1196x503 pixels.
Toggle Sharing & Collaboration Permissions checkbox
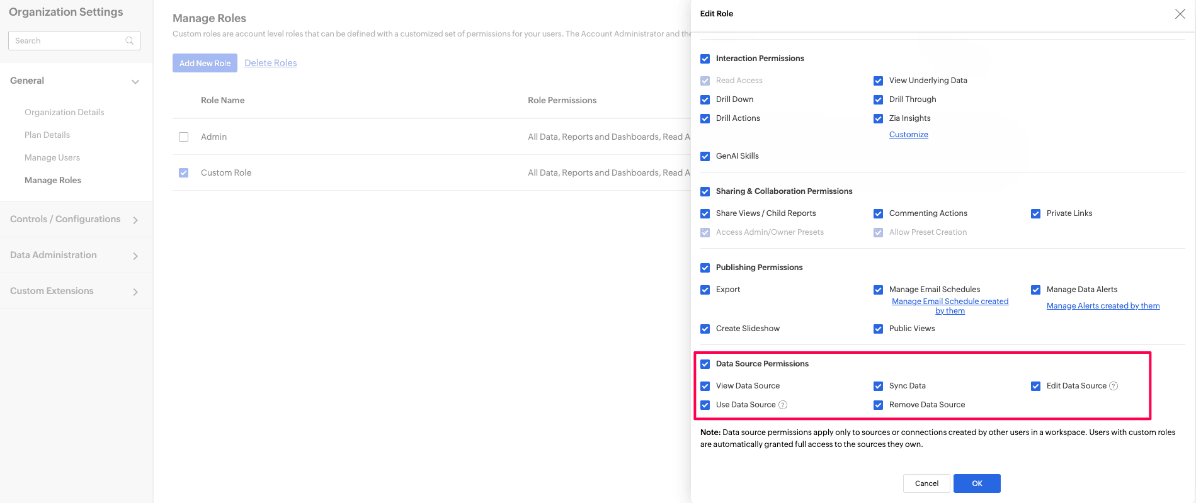(705, 191)
